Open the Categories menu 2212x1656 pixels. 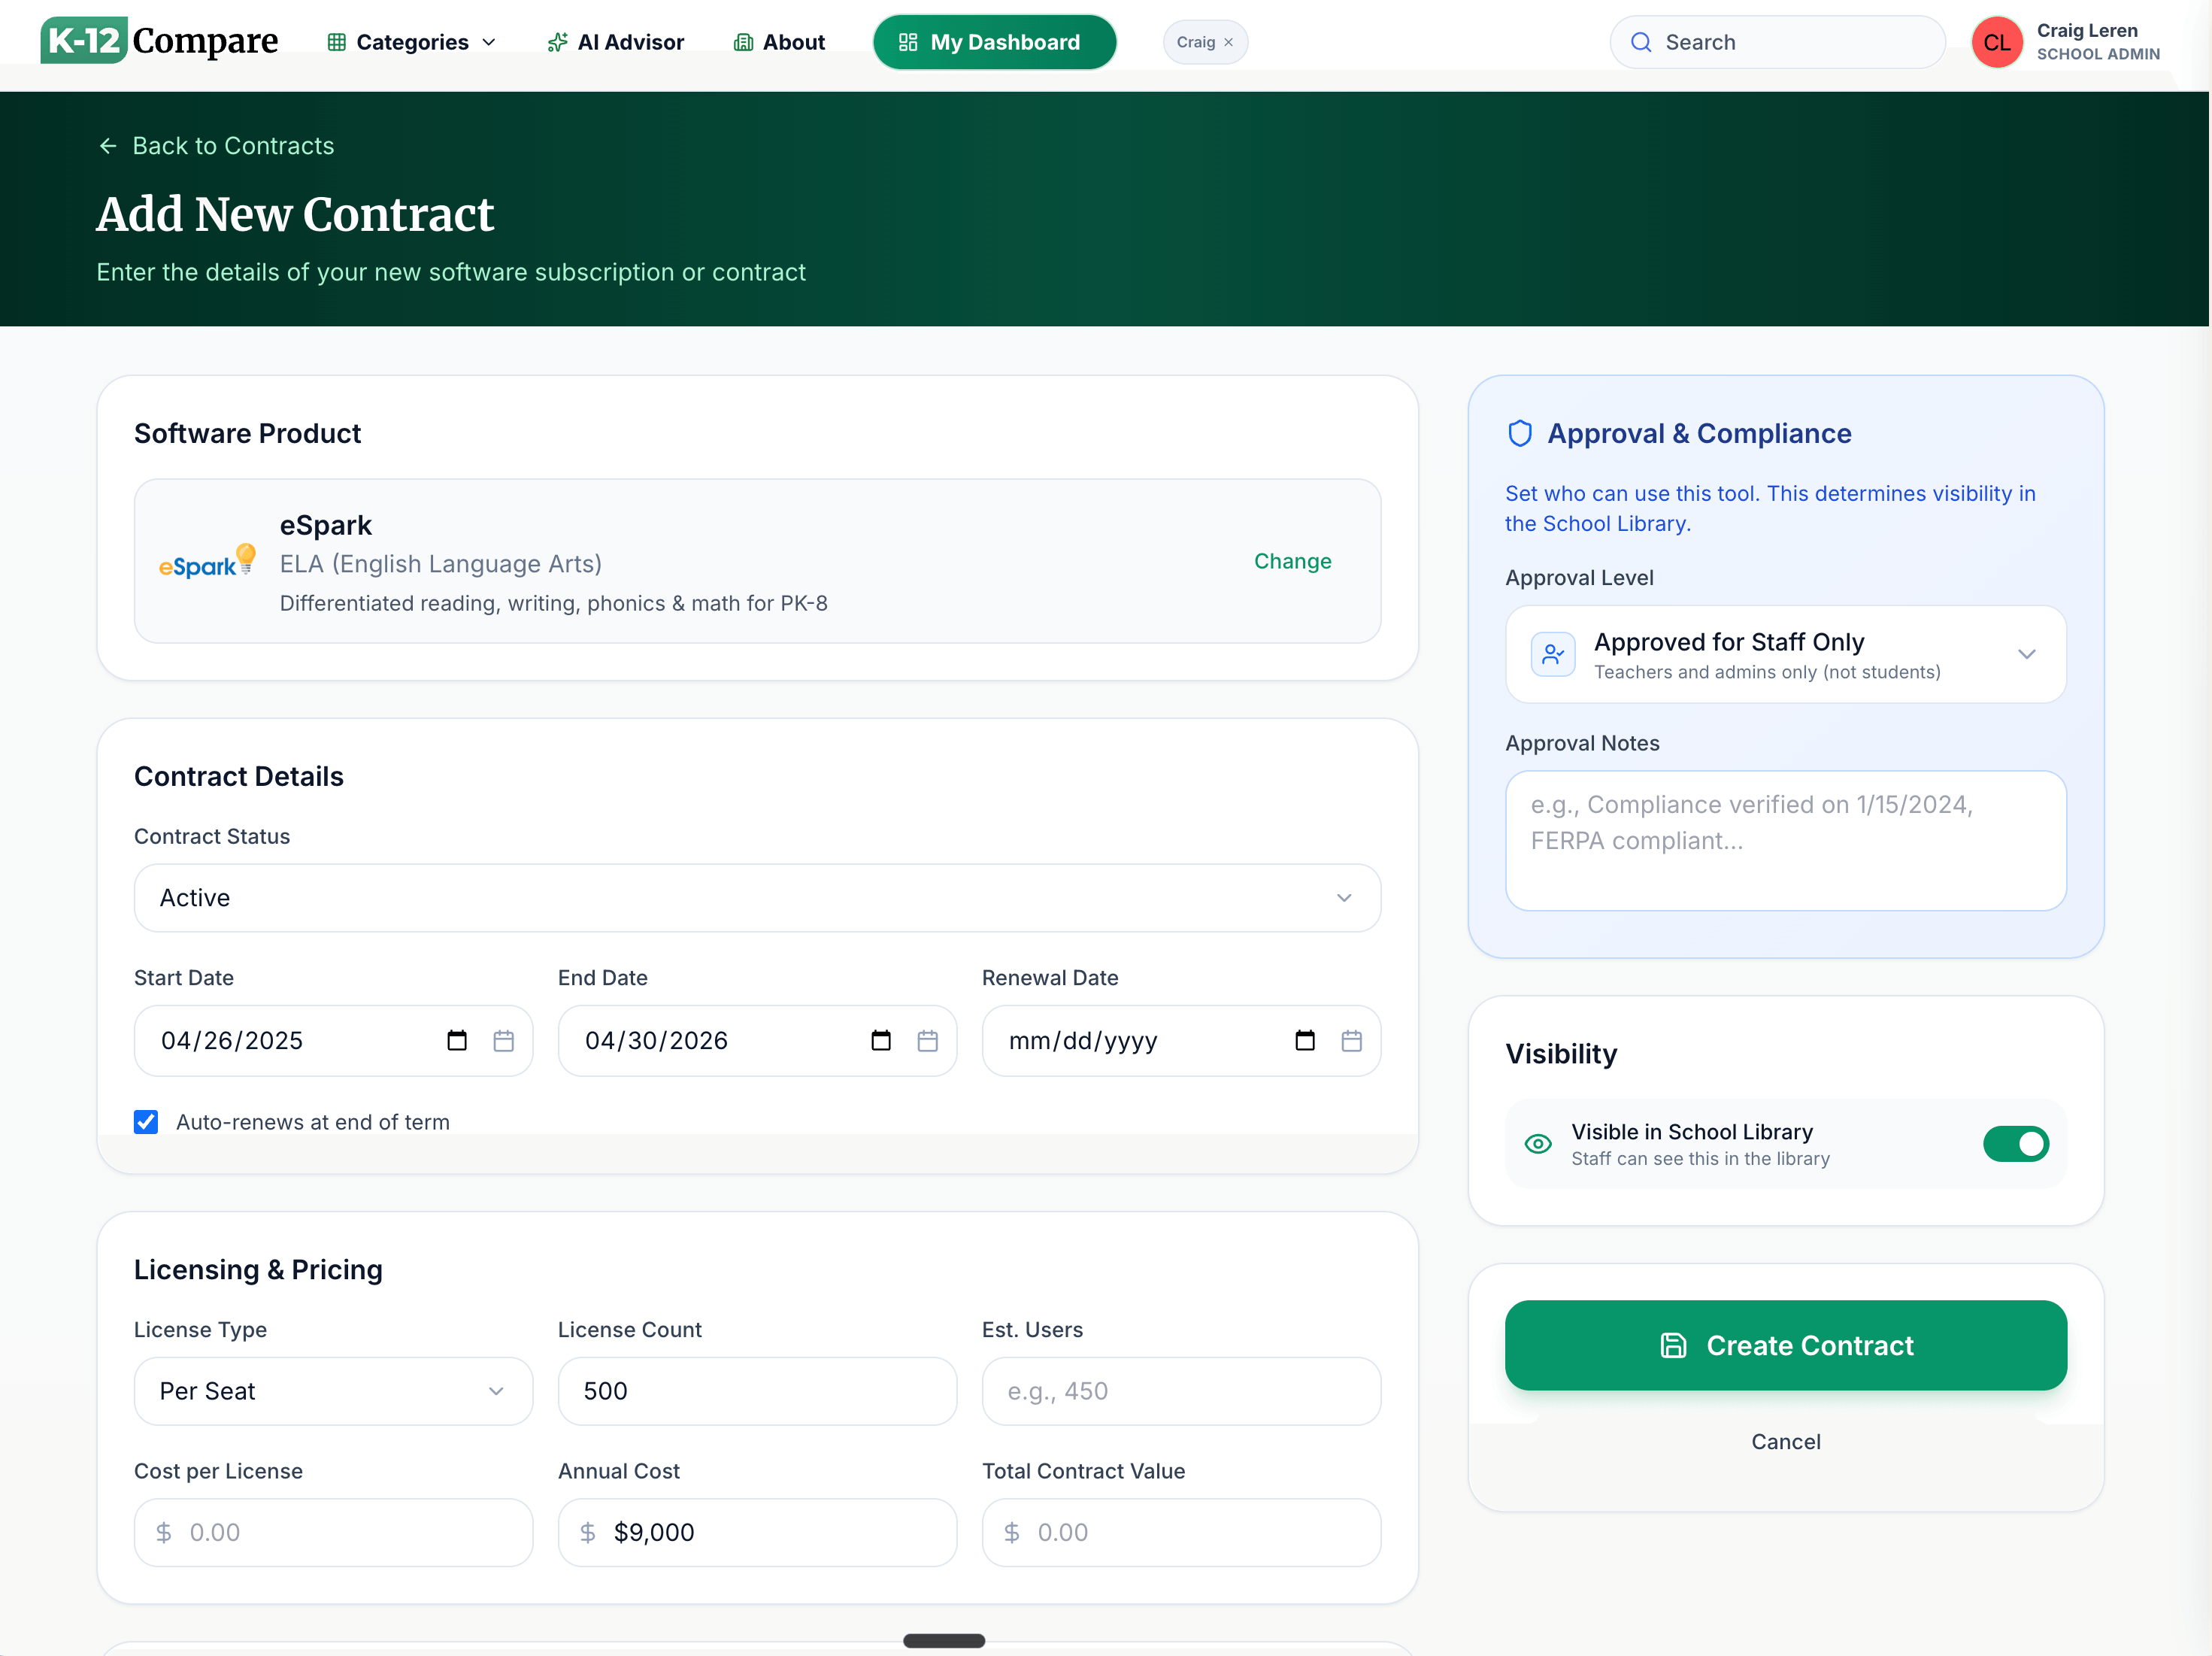coord(411,42)
